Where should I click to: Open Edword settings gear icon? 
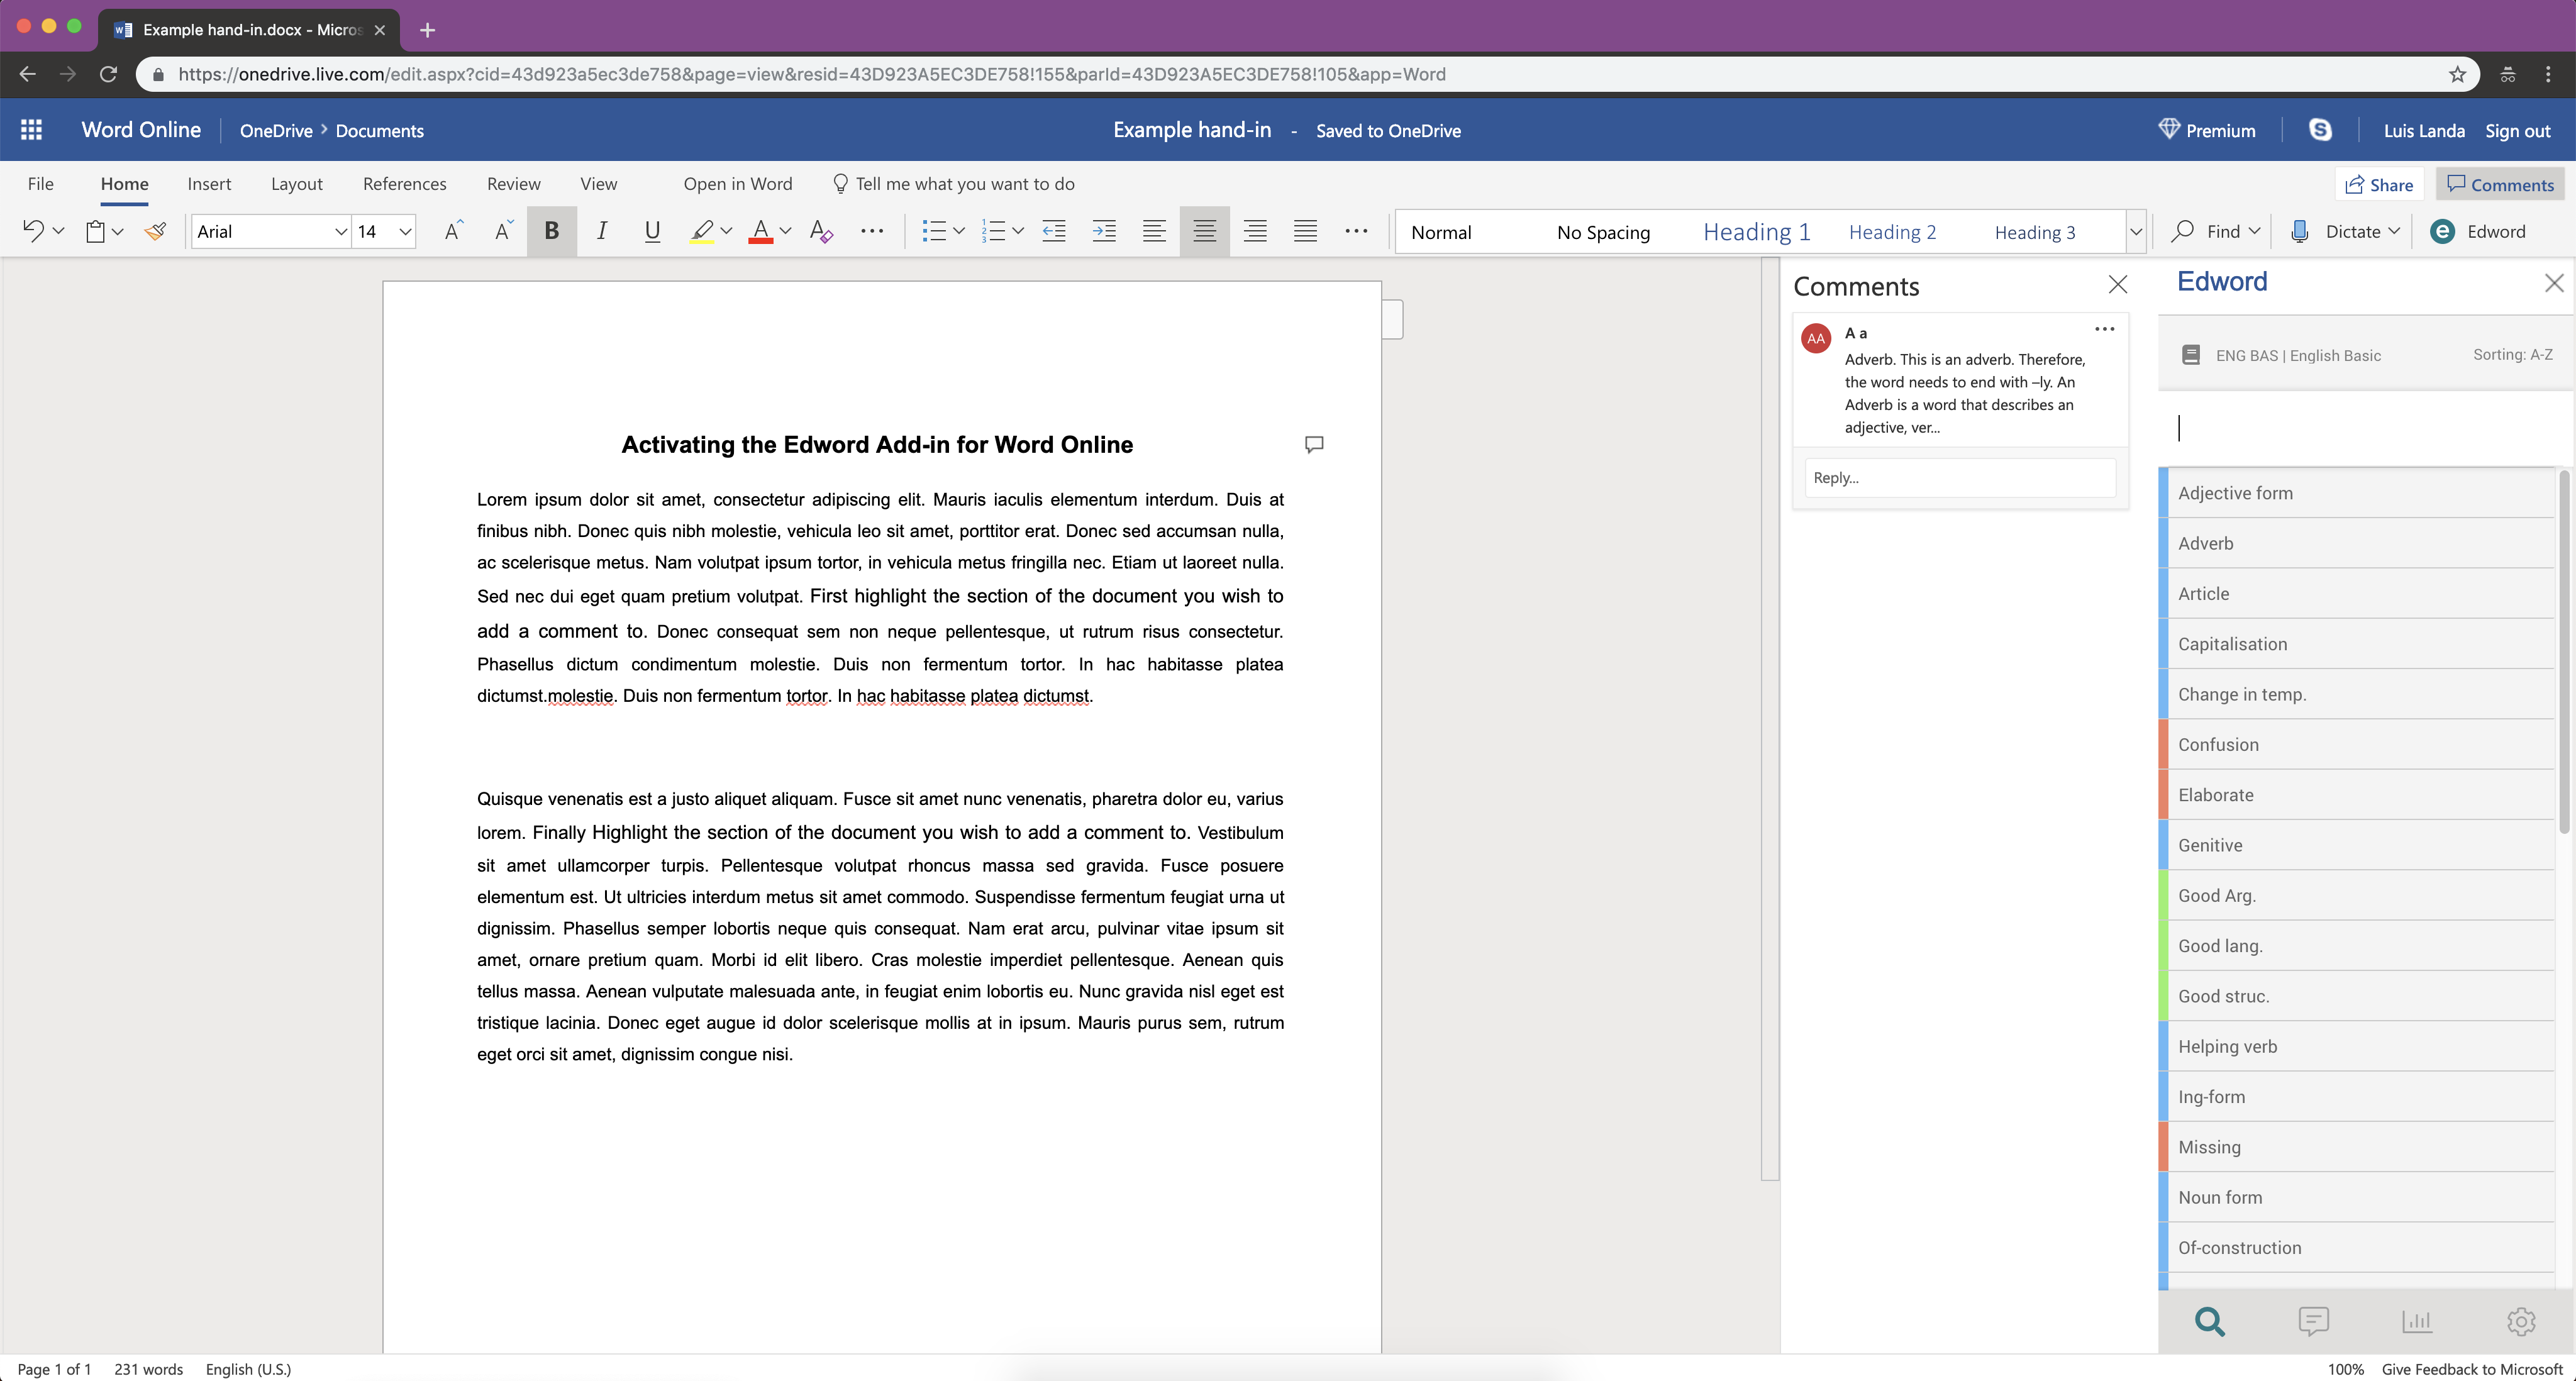click(x=2520, y=1321)
